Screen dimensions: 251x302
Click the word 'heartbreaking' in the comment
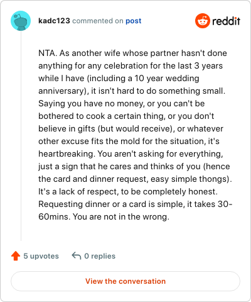click(67, 154)
